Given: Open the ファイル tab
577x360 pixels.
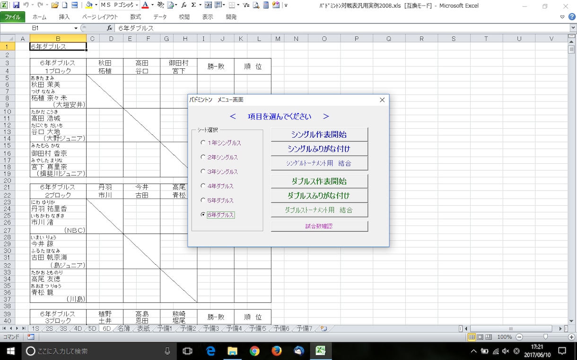Looking at the screenshot, I should coord(12,17).
